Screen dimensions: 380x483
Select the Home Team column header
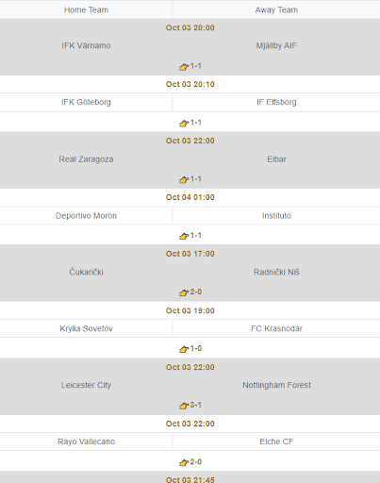click(86, 9)
